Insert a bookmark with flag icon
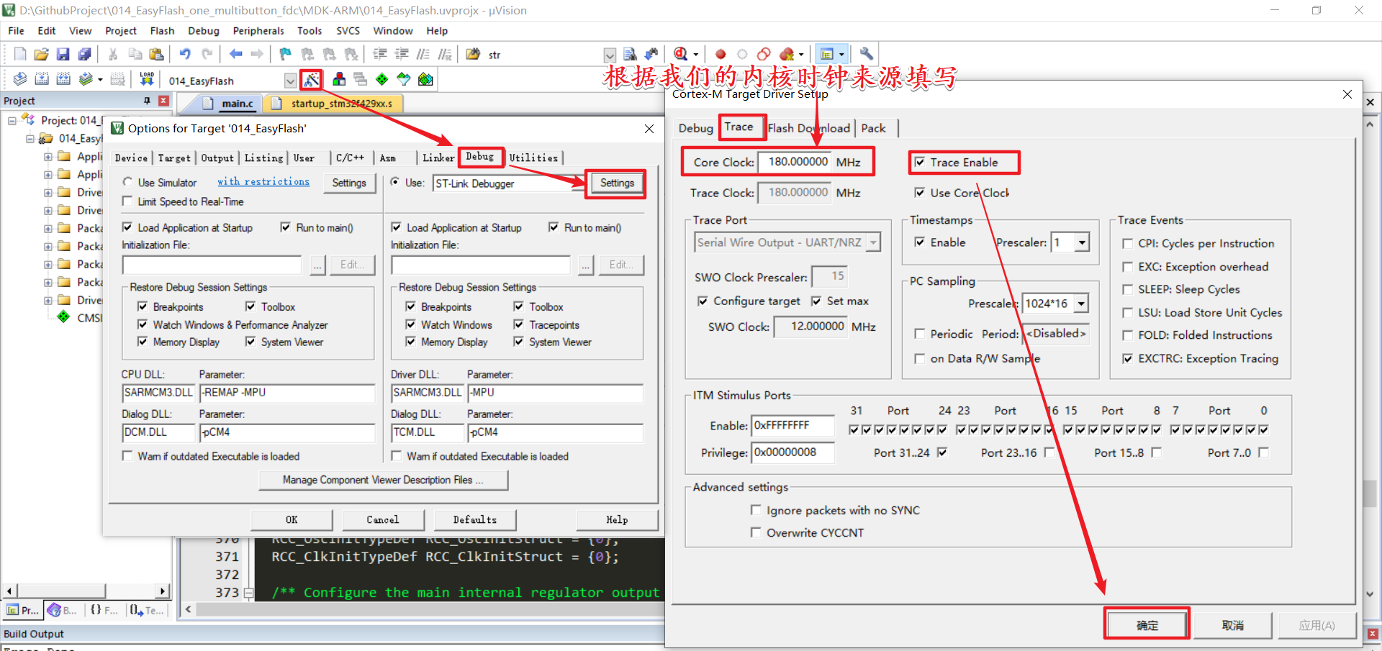Image resolution: width=1382 pixels, height=651 pixels. 286,54
